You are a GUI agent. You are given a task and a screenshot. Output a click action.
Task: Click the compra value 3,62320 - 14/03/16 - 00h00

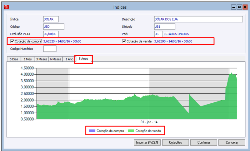[x=62, y=41]
